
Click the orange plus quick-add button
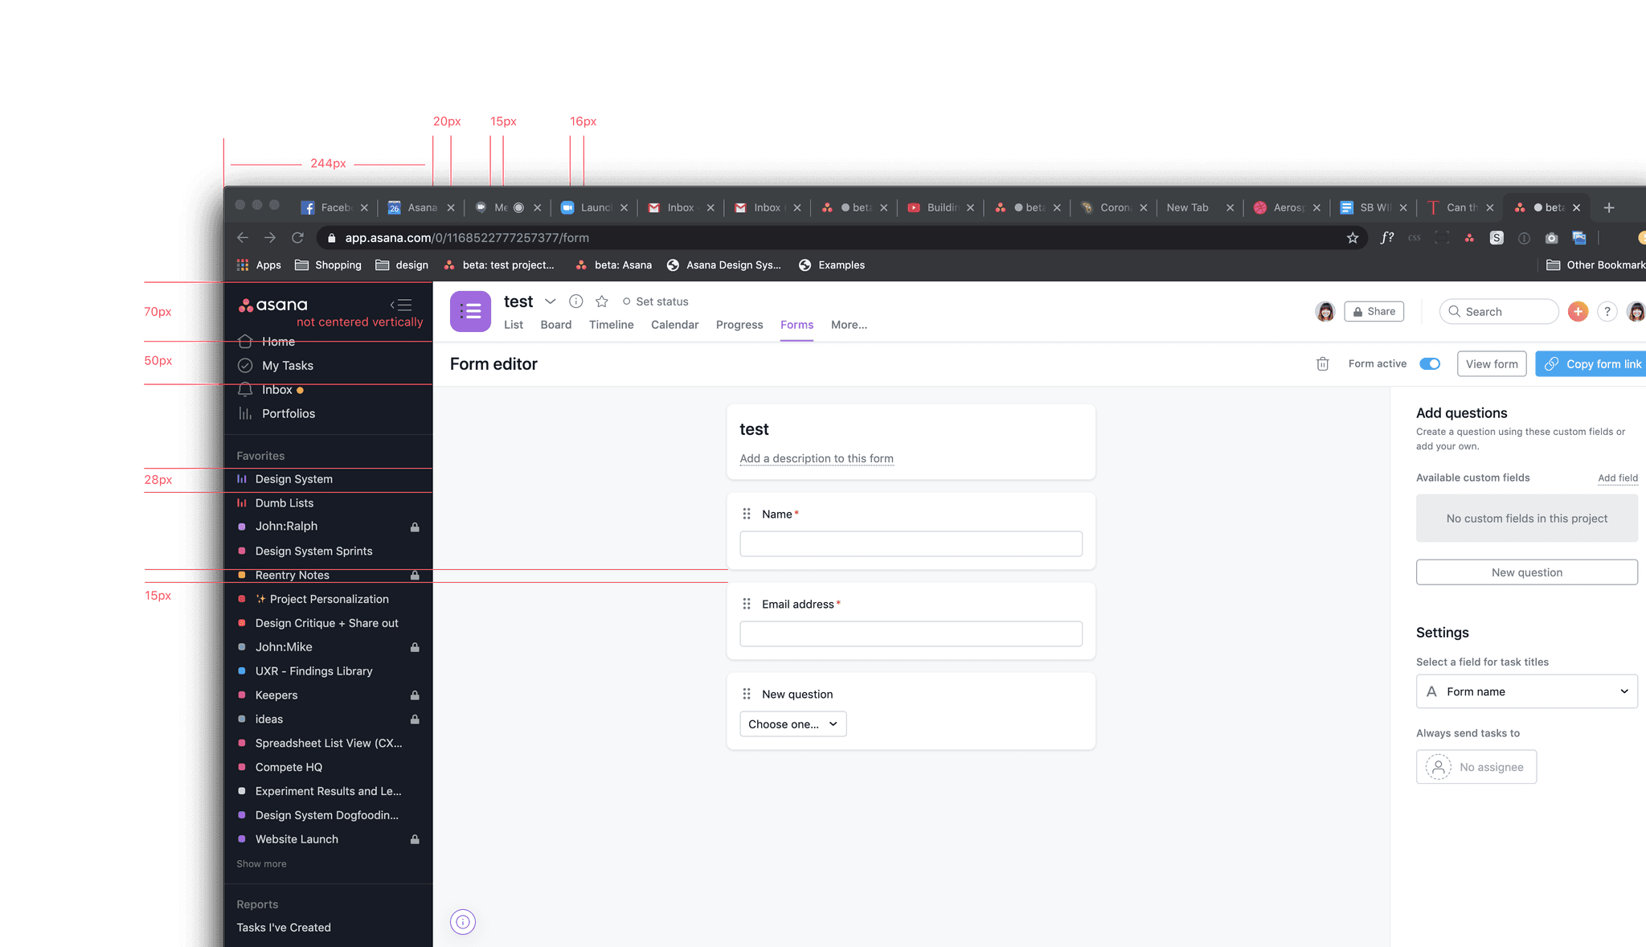[1578, 312]
